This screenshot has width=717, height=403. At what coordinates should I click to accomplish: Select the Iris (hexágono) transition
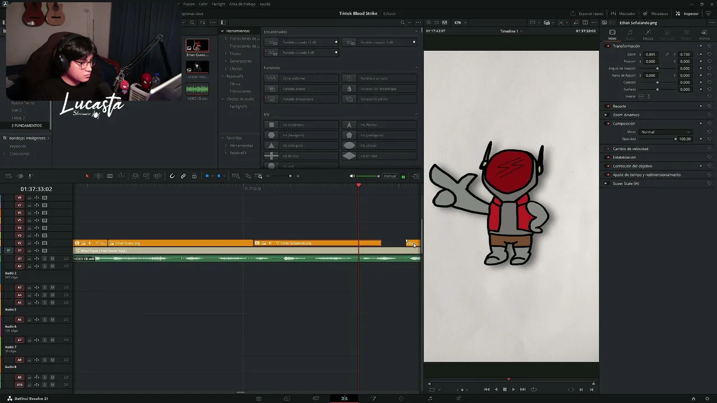tap(301, 135)
